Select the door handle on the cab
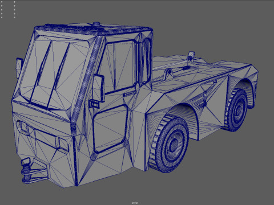The width and height of the screenshot is (274, 205). 130,93
